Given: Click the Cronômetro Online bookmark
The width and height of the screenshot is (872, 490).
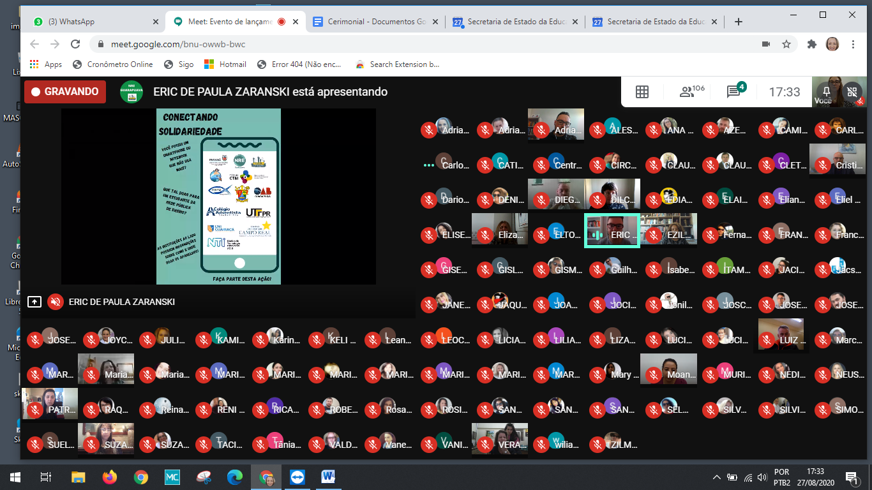Looking at the screenshot, I should click(x=113, y=64).
